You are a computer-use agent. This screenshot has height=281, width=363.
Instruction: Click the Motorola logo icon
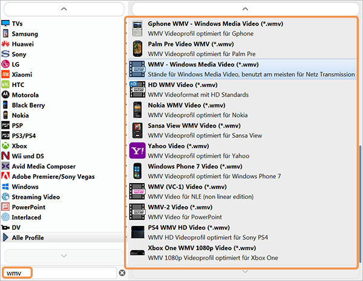pyautogui.click(x=5, y=95)
